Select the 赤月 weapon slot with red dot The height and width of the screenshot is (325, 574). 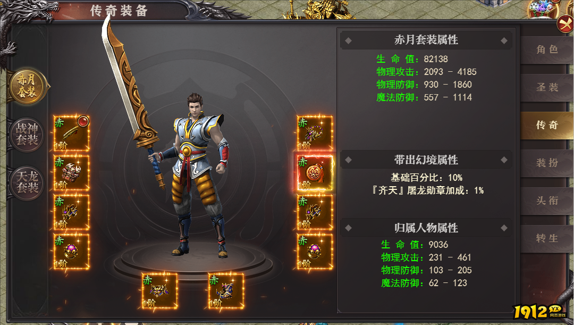[71, 134]
